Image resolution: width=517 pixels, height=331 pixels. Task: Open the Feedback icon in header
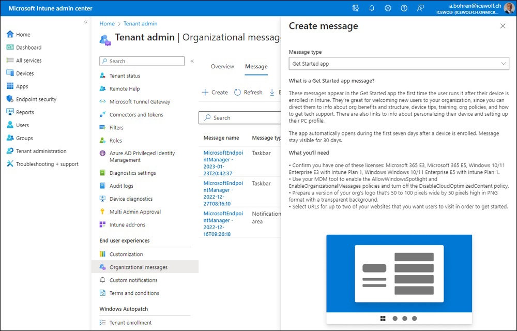coord(420,8)
